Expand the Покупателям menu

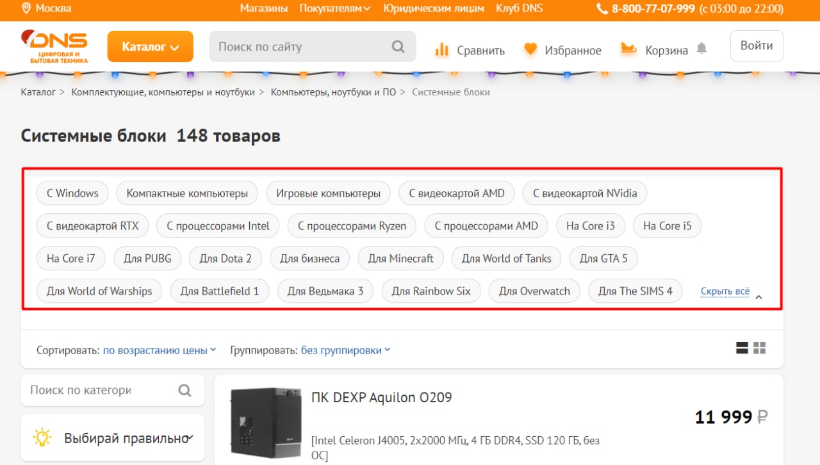(335, 8)
